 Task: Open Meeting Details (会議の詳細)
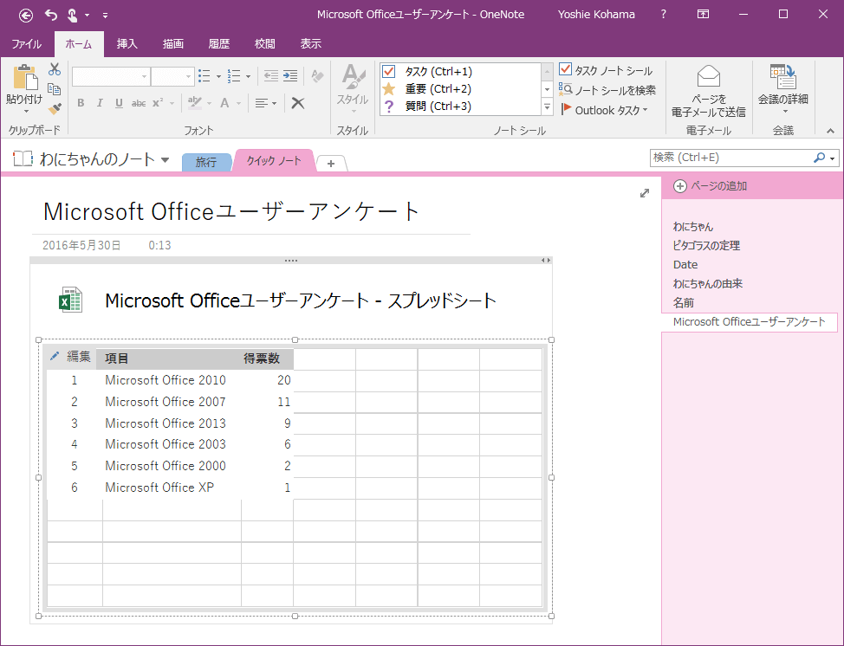[783, 89]
